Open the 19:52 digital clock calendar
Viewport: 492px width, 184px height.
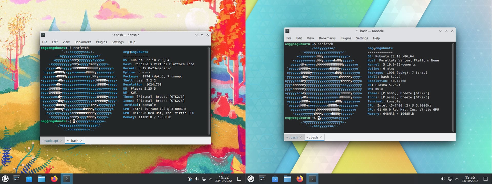pyautogui.click(x=223, y=179)
